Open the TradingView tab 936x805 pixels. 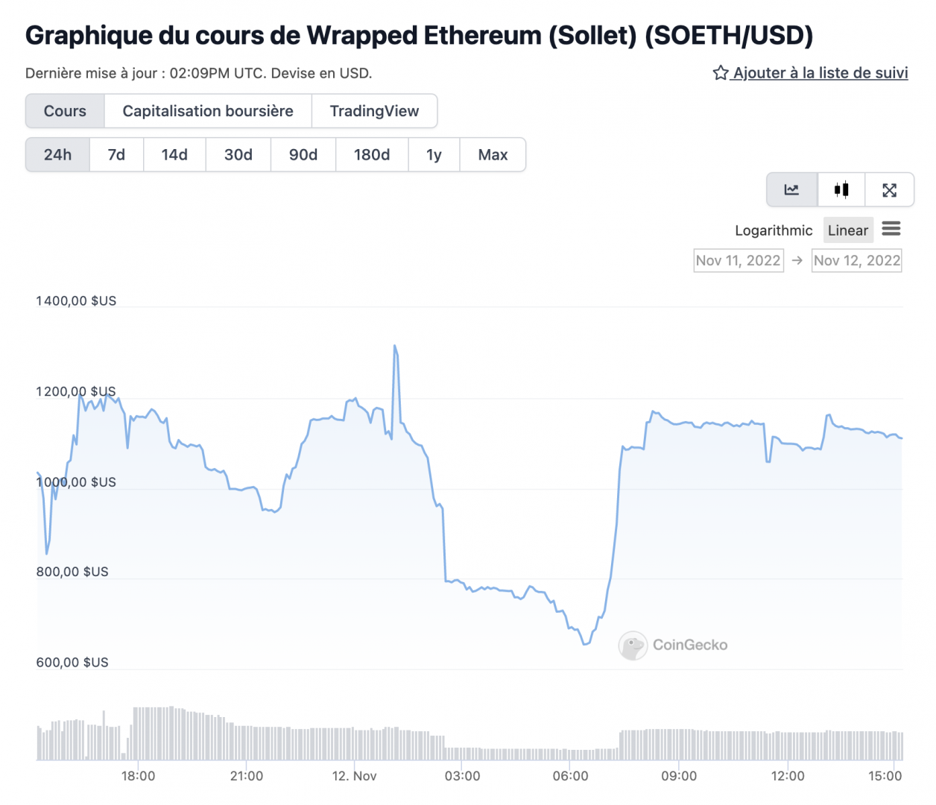coord(374,111)
